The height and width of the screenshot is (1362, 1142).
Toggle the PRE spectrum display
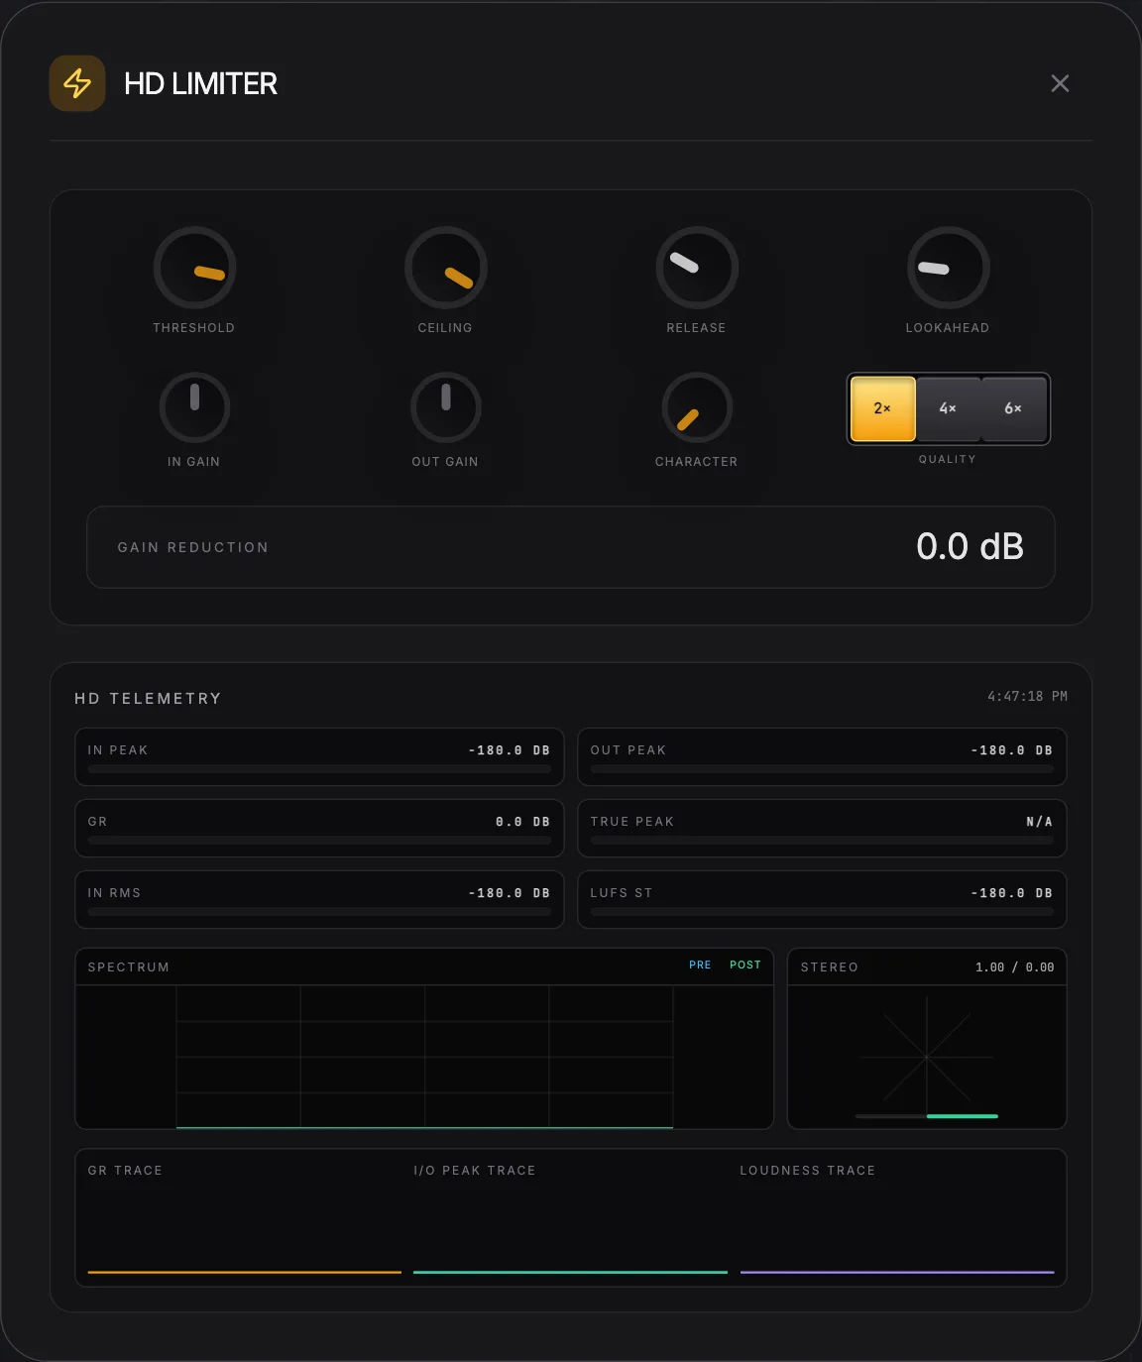700,965
